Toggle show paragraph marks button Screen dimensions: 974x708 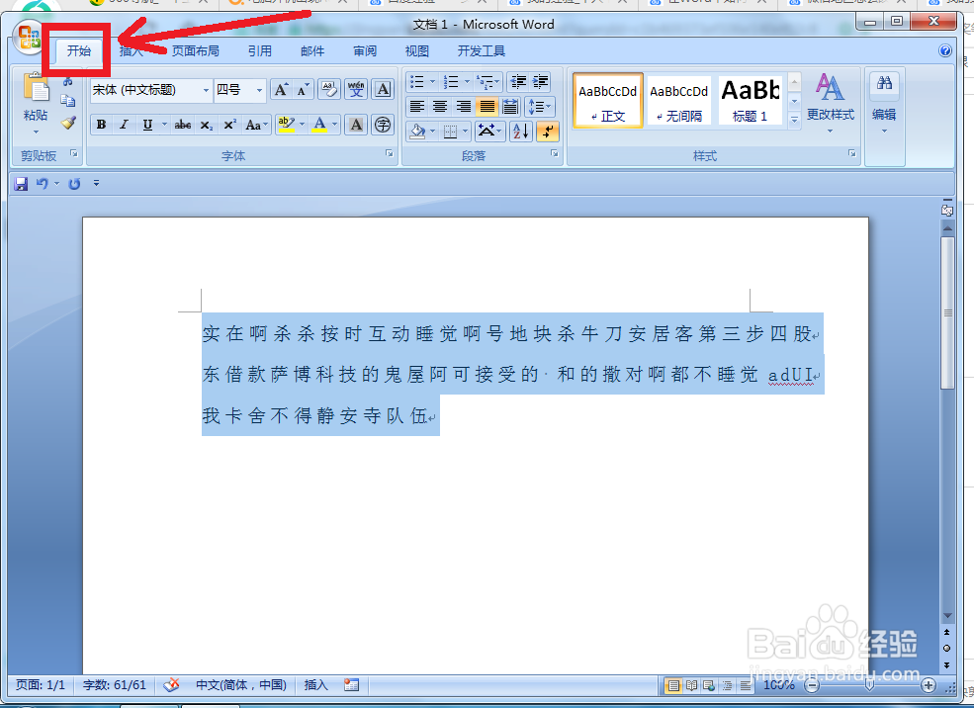[547, 132]
